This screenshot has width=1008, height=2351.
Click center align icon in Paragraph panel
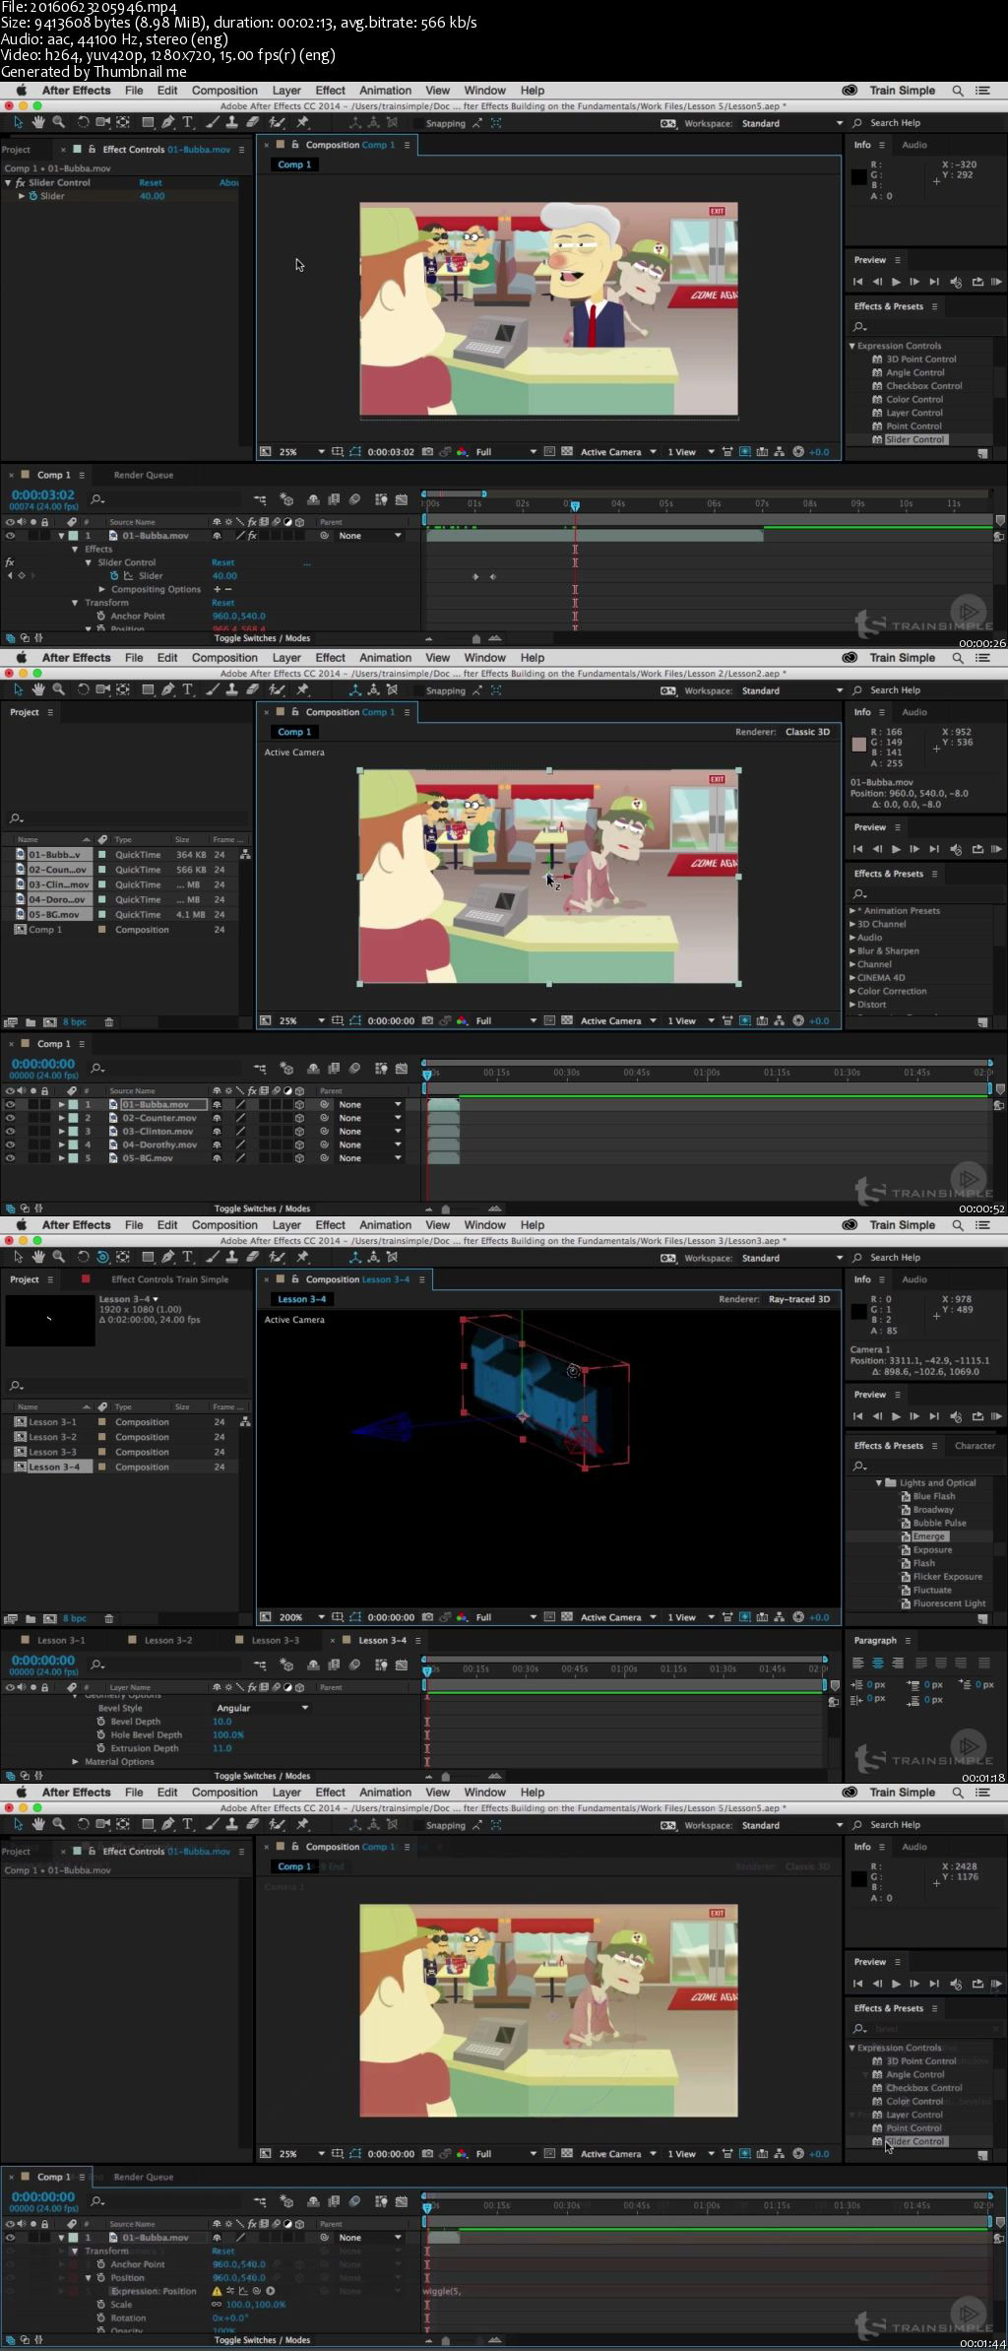877,1663
